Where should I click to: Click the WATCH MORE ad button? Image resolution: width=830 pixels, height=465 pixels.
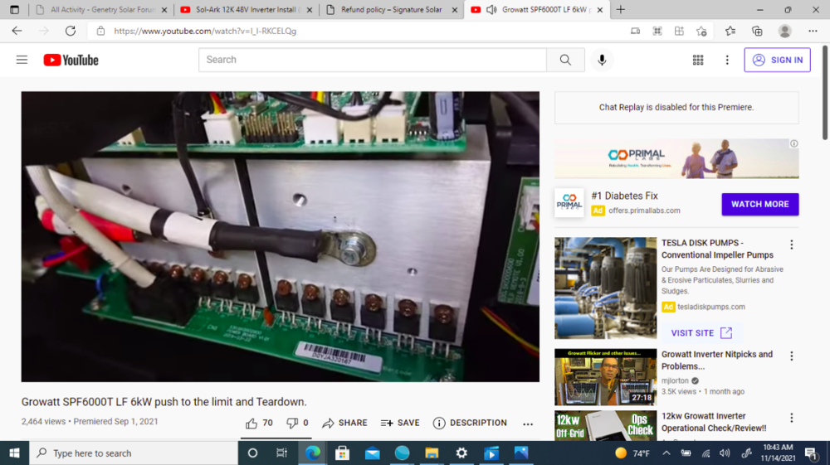coord(759,204)
